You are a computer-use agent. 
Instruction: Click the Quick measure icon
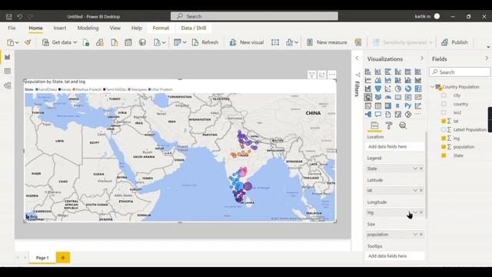pyautogui.click(x=358, y=42)
